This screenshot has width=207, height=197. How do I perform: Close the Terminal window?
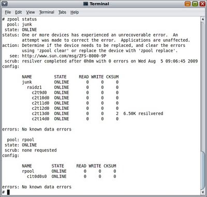point(202,4)
